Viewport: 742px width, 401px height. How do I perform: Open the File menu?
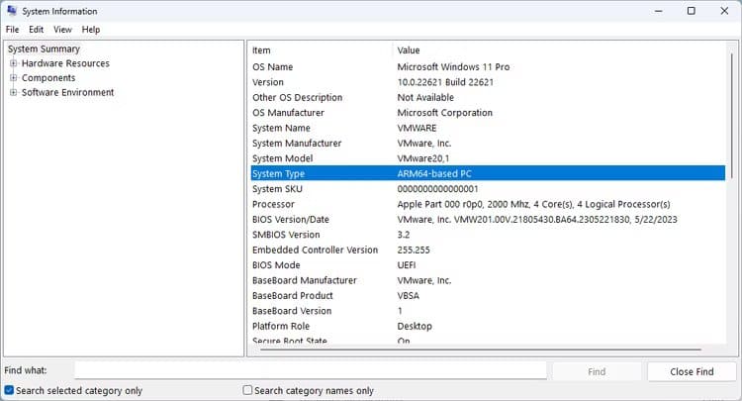(12, 30)
